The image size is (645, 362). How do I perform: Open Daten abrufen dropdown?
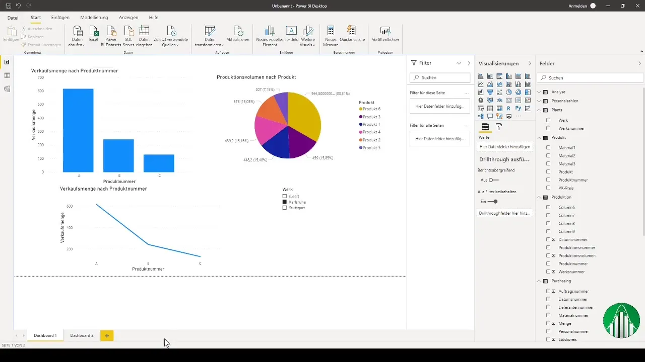(77, 36)
